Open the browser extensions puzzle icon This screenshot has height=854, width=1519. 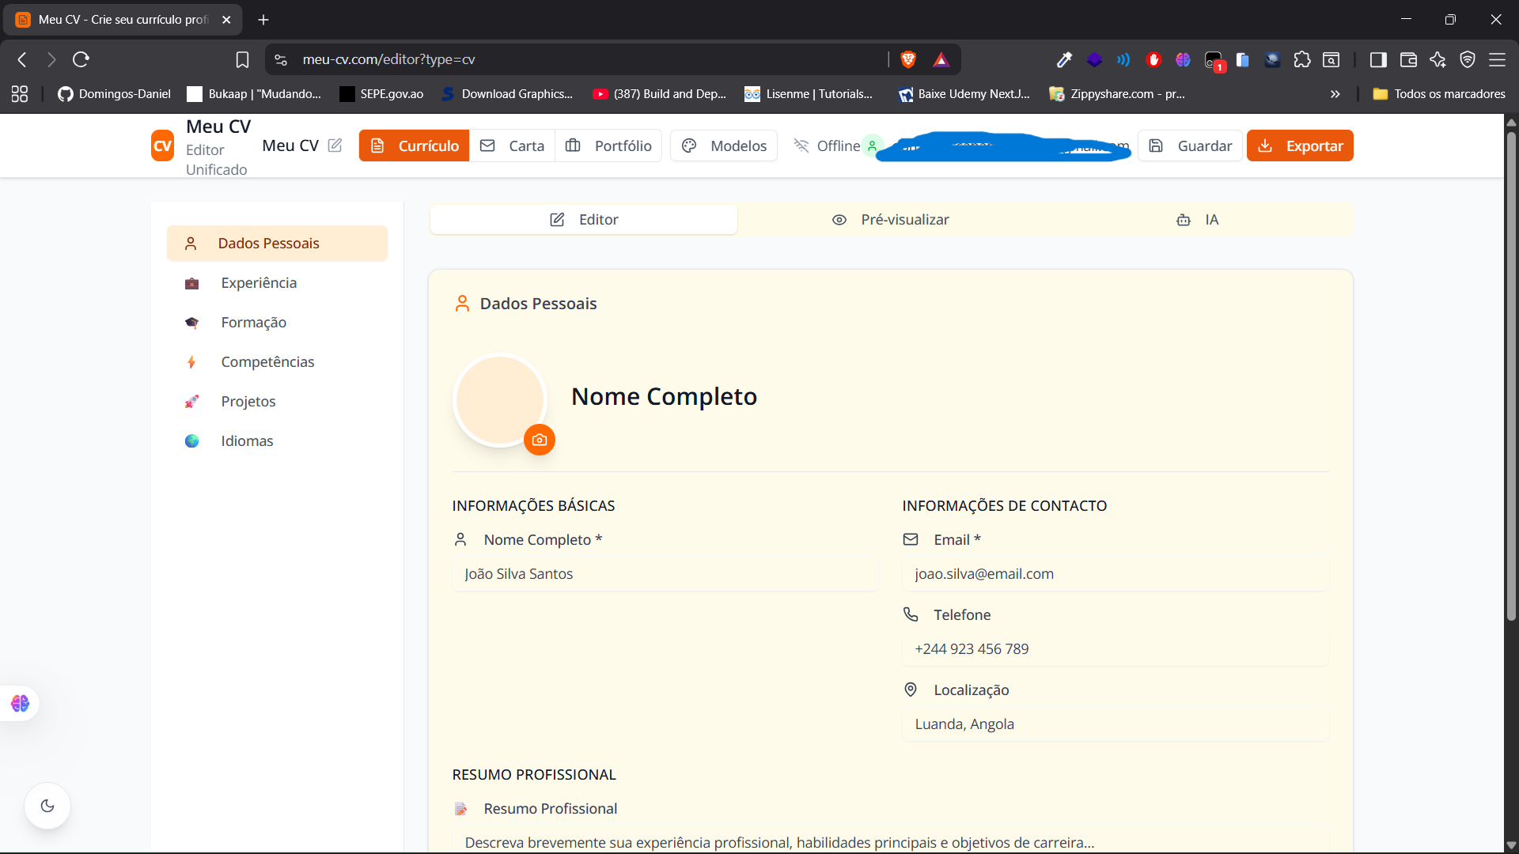[x=1302, y=59]
